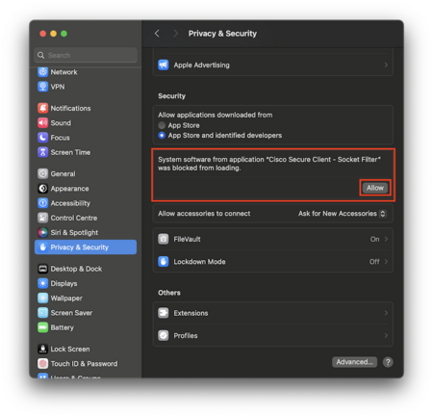Click into the Search field
433x417 pixels.
(x=86, y=55)
